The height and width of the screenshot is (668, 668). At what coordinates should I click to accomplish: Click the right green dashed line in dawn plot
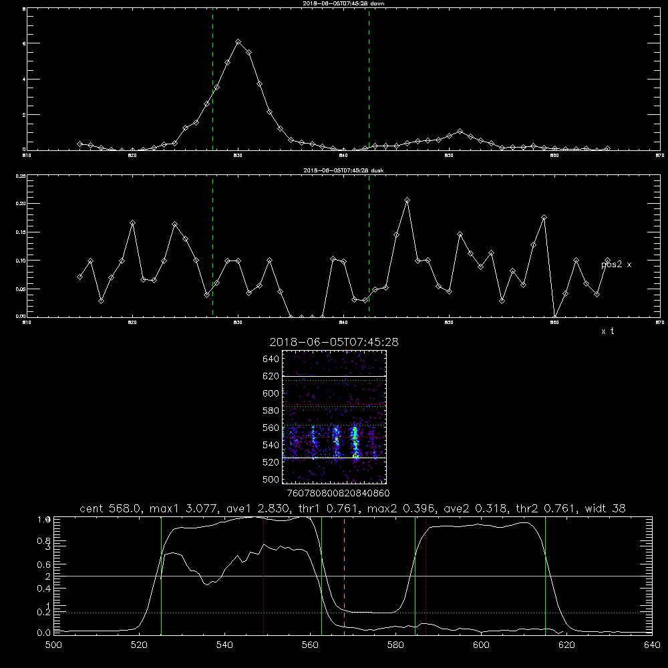pyautogui.click(x=369, y=81)
